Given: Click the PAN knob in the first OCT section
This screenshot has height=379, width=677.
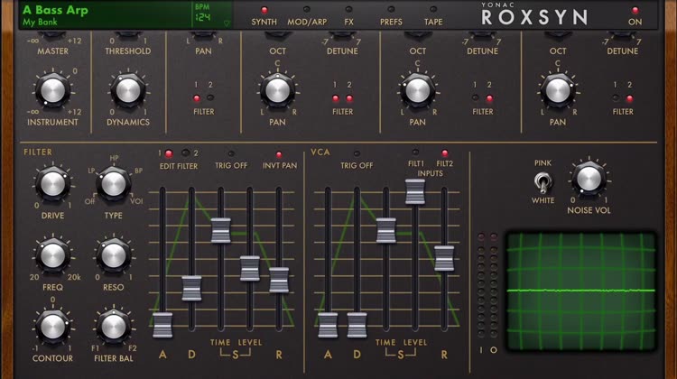Looking at the screenshot, I should [277, 90].
